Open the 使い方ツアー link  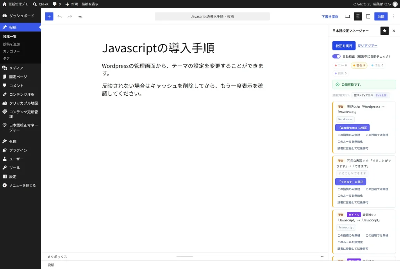point(367,46)
